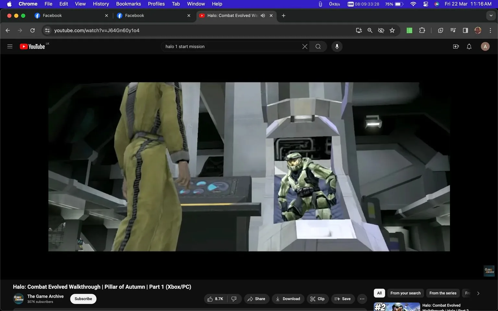
Task: Click the YouTube logo
Action: click(32, 46)
